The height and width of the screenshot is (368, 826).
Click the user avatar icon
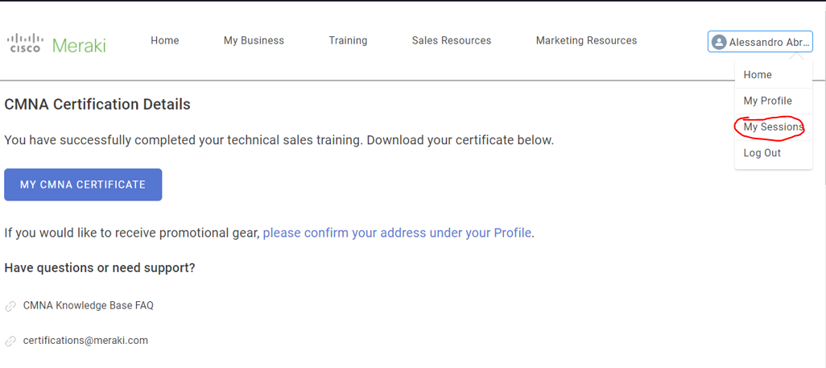[x=719, y=43]
